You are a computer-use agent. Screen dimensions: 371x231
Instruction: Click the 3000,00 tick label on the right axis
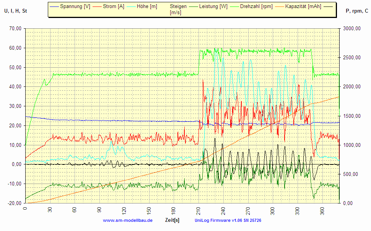coord(351,28)
